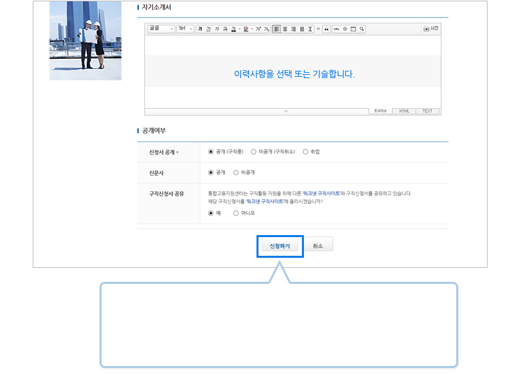
Task: Click the 사진 photo insert button
Action: point(431,29)
